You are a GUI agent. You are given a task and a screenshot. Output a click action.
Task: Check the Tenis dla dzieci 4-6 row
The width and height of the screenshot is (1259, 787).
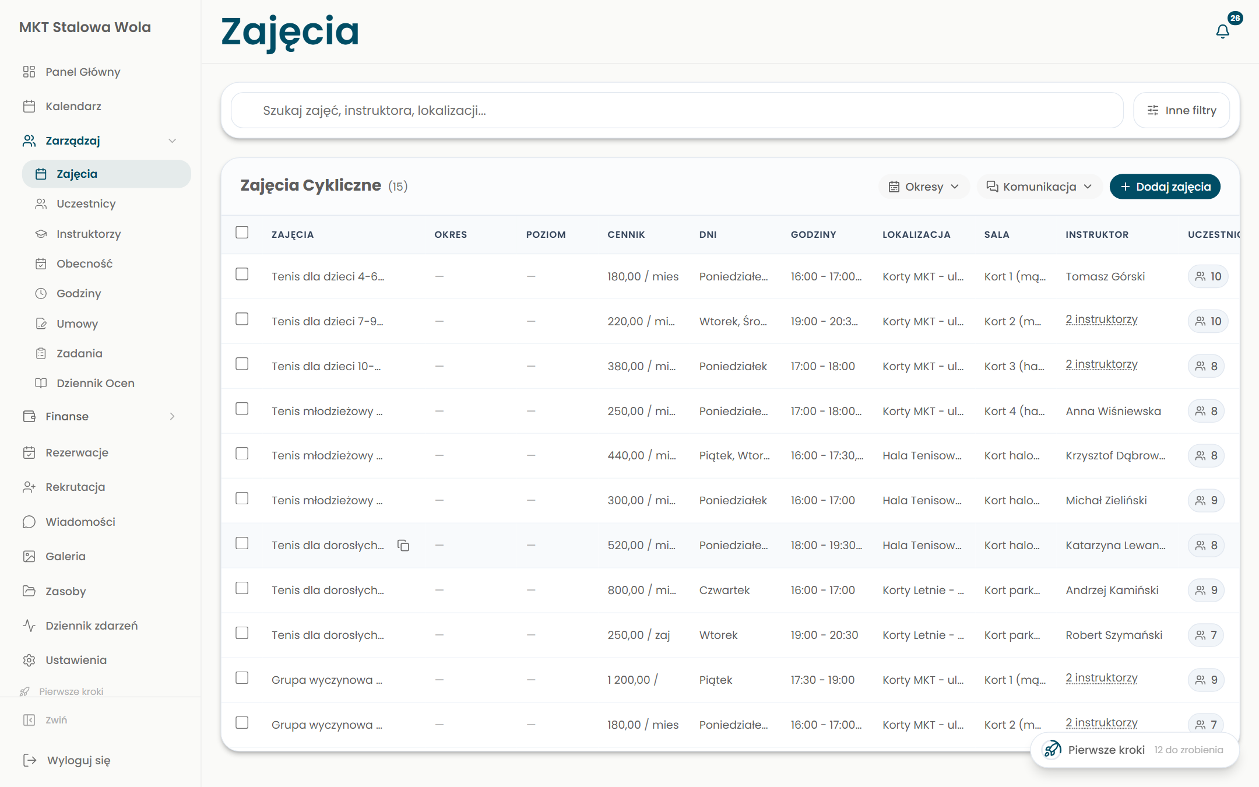point(242,275)
